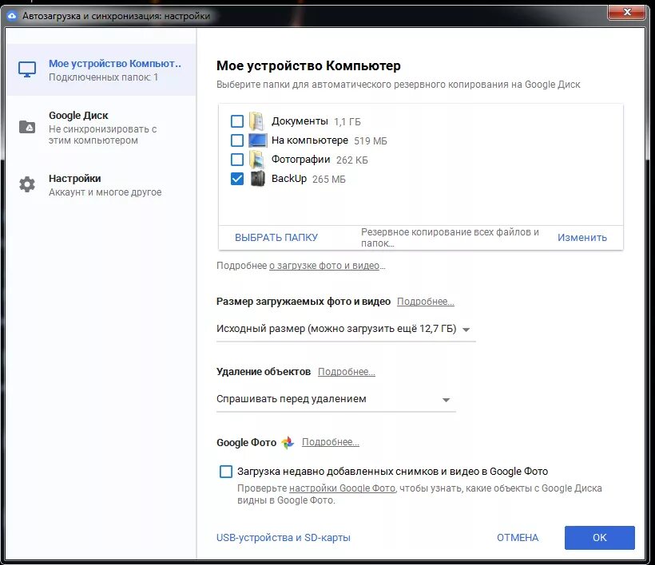Click the 519 МБ size value

pos(371,141)
